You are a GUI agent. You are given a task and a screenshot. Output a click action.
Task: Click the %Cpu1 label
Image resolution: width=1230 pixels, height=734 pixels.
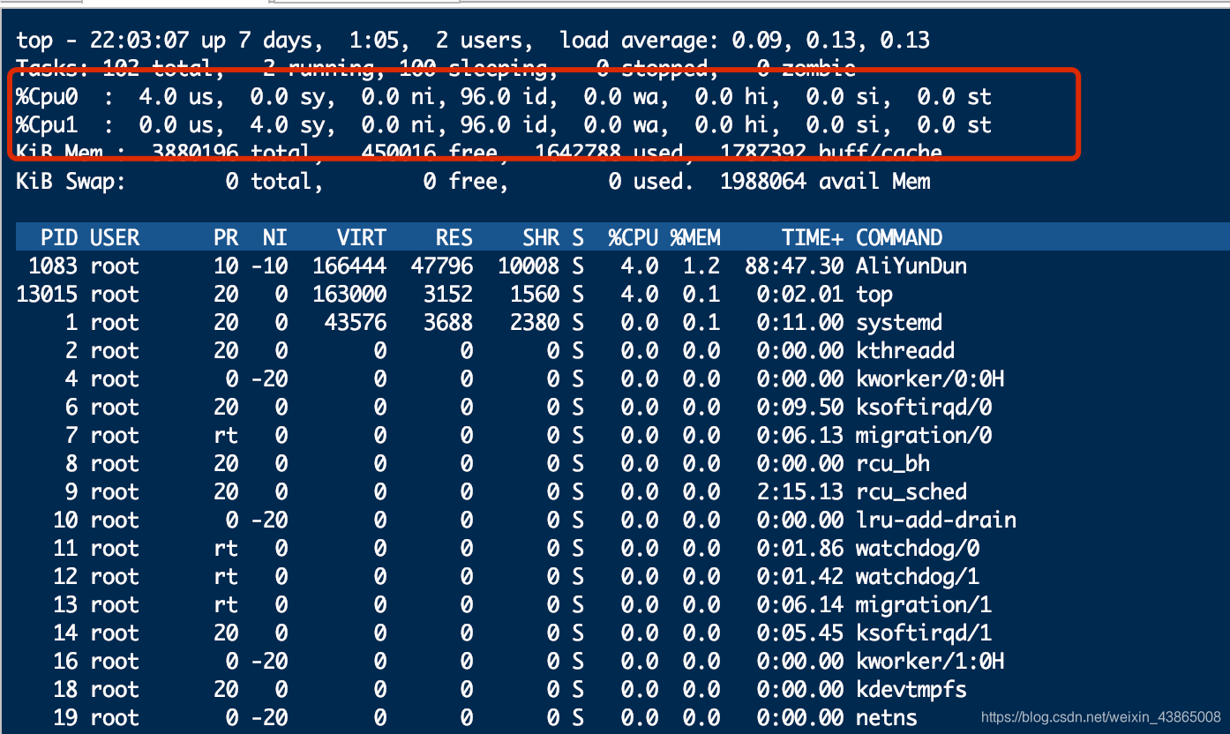pyautogui.click(x=47, y=124)
